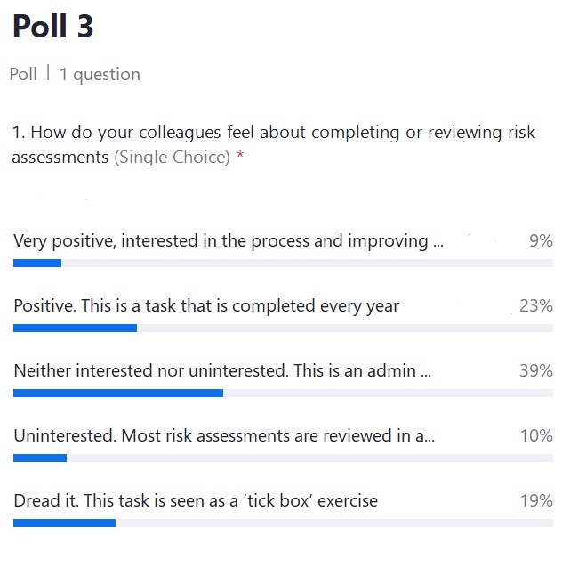The image size is (570, 576).
Task: Select the poll question text
Action: click(x=273, y=144)
